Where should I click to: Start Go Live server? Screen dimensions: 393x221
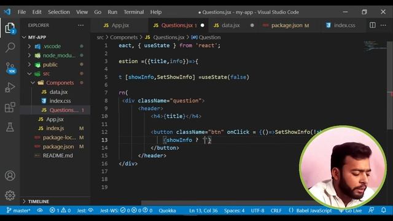[x=351, y=211]
